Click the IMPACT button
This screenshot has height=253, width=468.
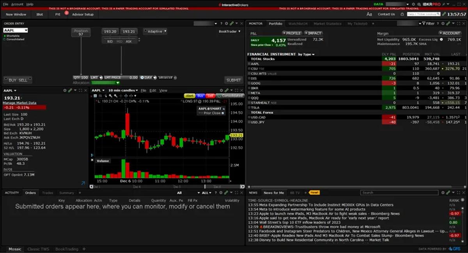[313, 33]
